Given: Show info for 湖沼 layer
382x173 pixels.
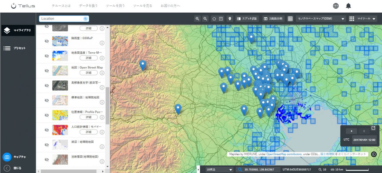Looking at the screenshot, I should coord(102,147).
